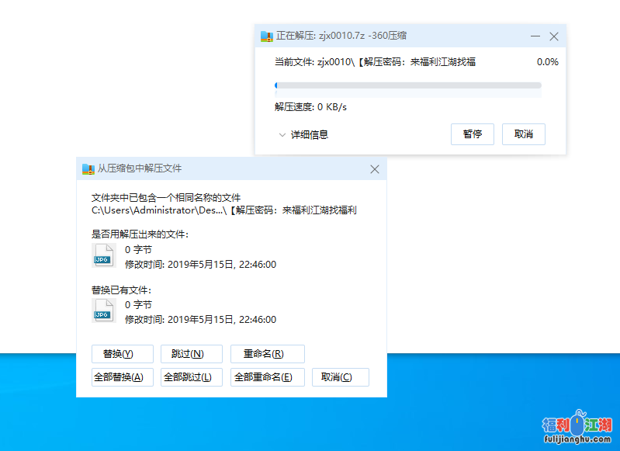Click the mouse logo in the 福利江湖 watermark

(578, 423)
